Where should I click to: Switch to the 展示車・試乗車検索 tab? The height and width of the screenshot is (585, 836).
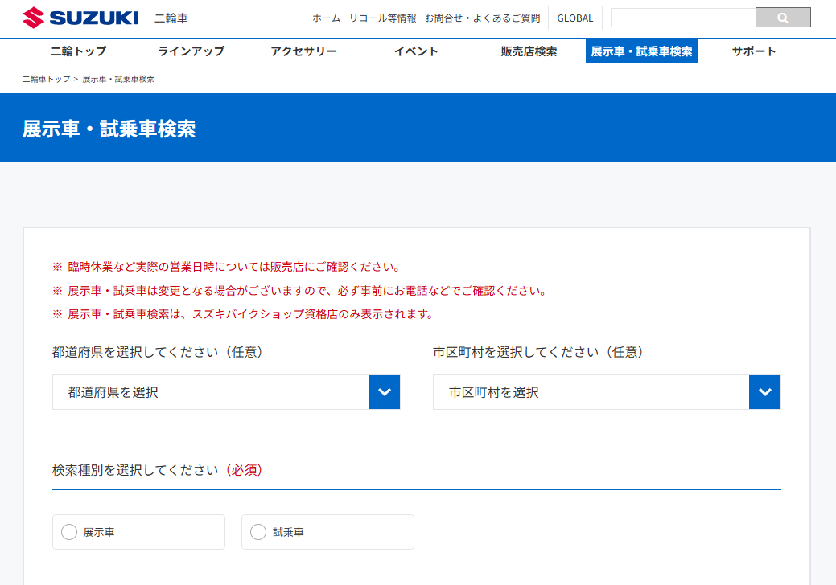(x=643, y=51)
